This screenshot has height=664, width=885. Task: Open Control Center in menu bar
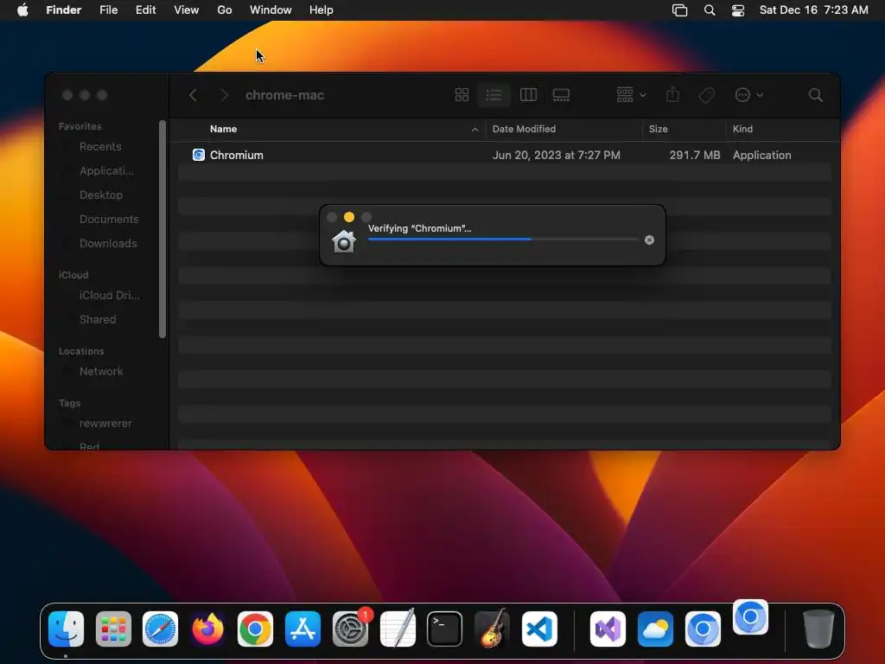[738, 10]
